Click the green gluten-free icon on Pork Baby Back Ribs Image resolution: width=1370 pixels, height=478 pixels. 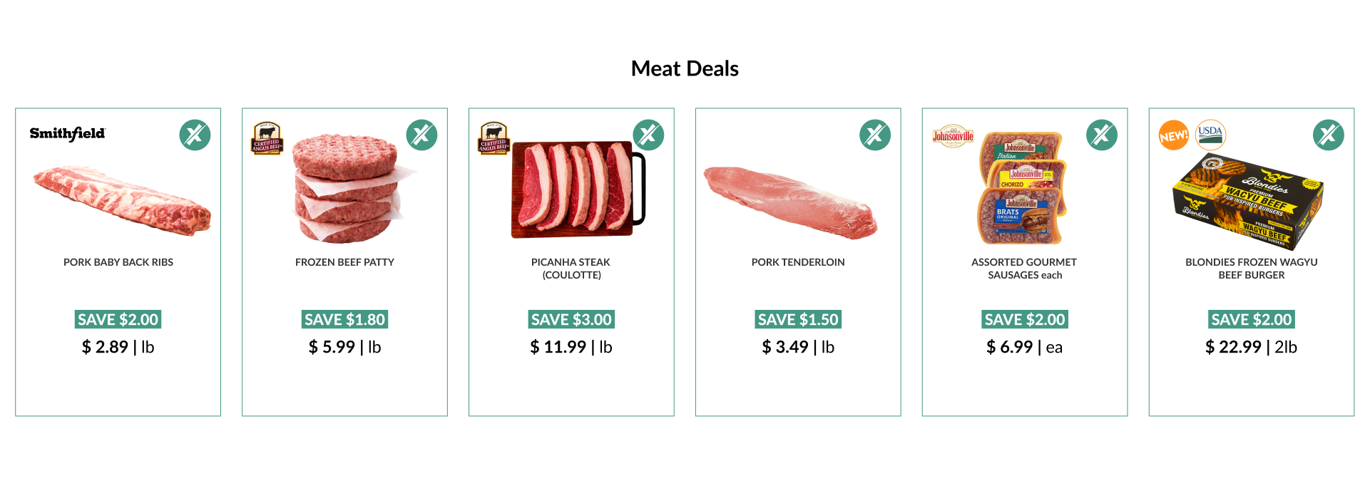pyautogui.click(x=195, y=135)
